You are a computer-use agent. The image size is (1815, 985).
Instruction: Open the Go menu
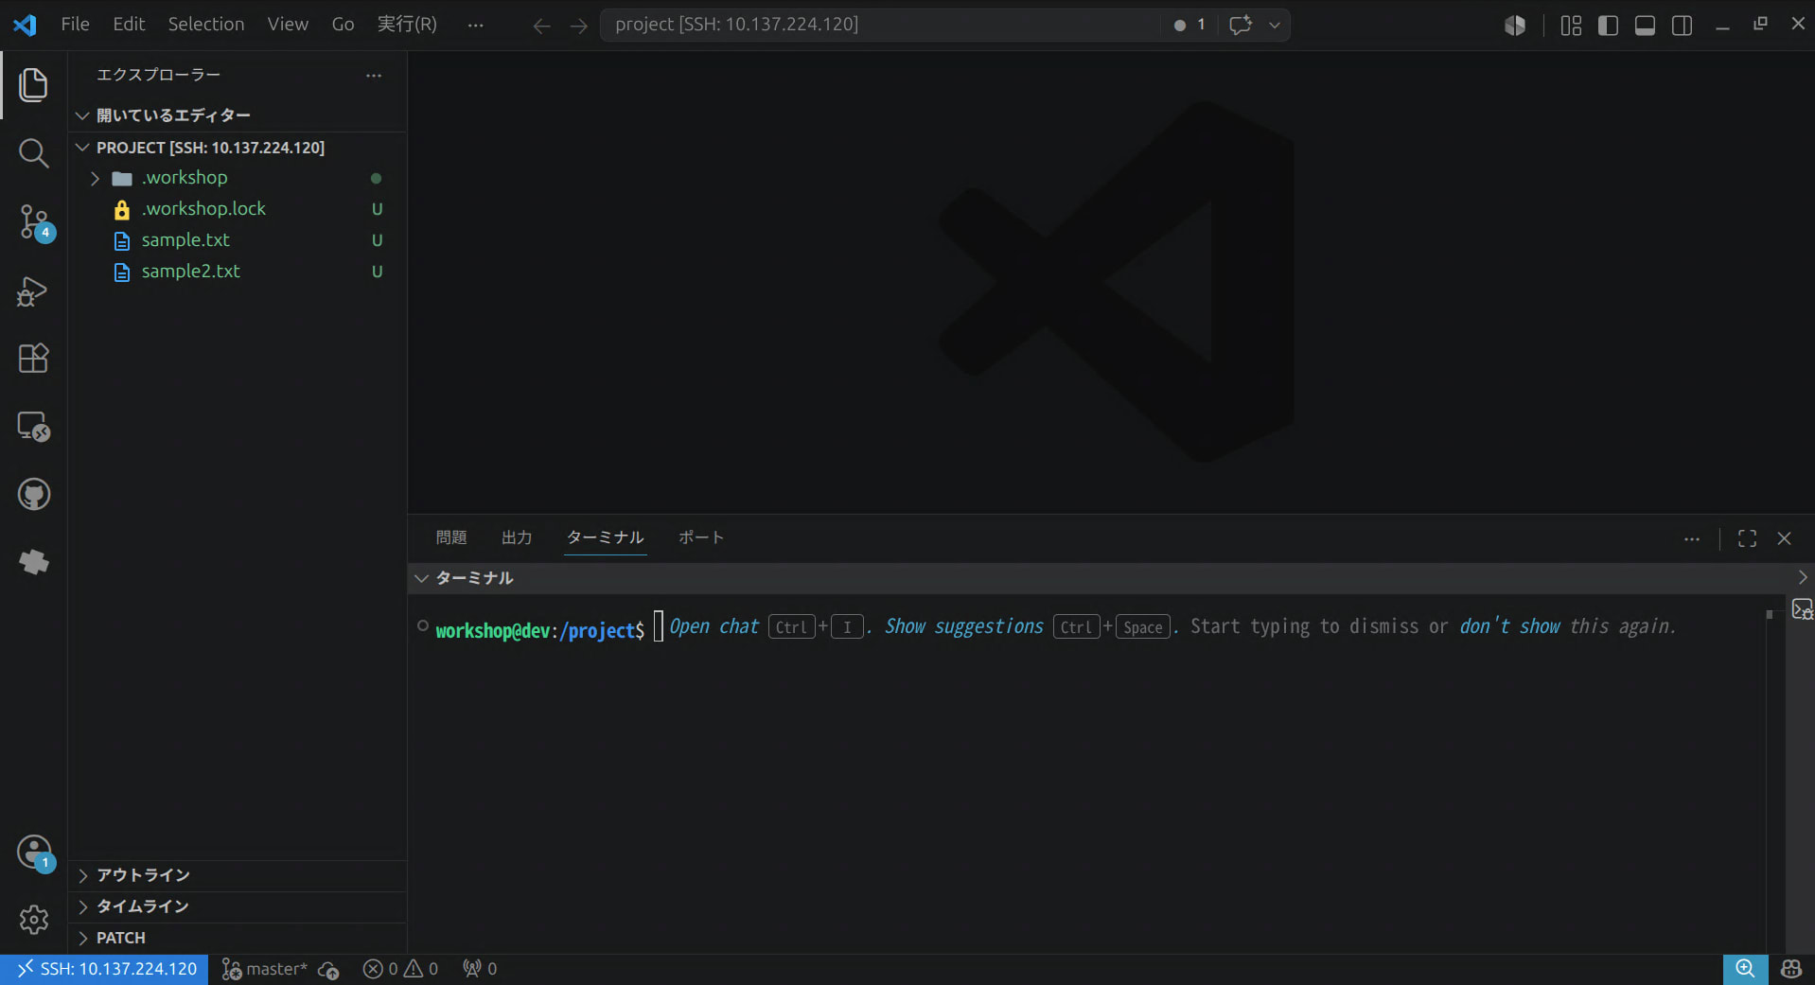343,25
